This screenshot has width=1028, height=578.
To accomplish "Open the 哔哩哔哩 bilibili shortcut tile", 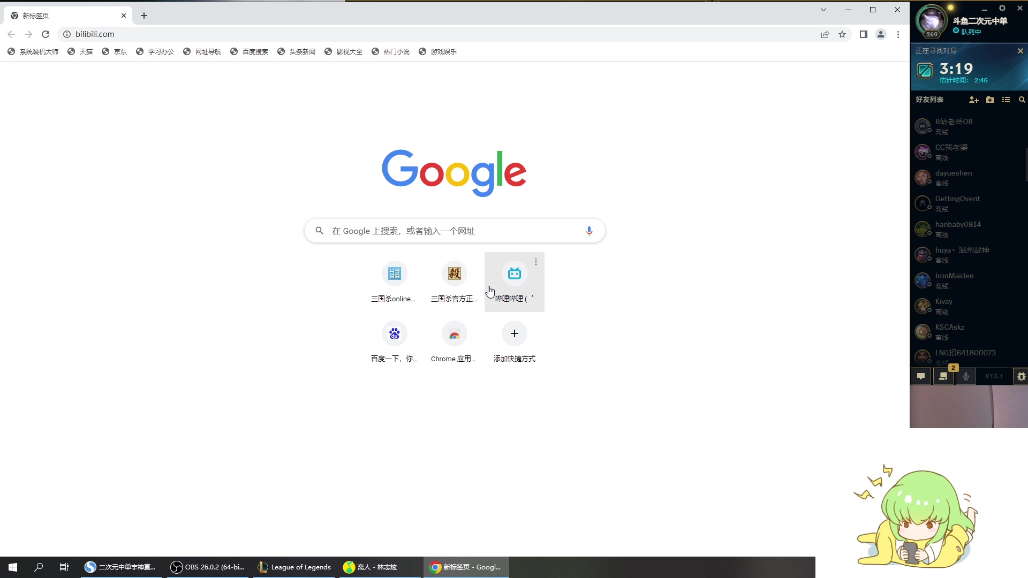I will coord(514,282).
